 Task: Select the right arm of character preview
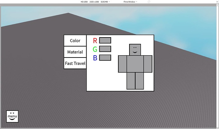(x=148, y=64)
